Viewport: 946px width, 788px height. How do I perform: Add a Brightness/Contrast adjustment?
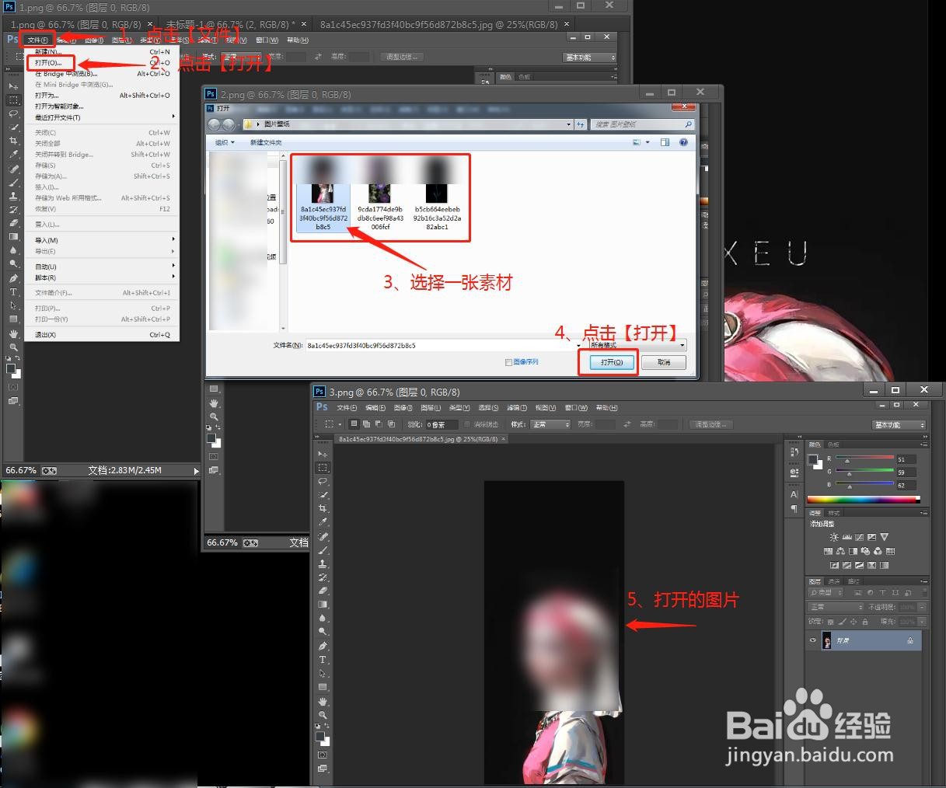coord(833,537)
